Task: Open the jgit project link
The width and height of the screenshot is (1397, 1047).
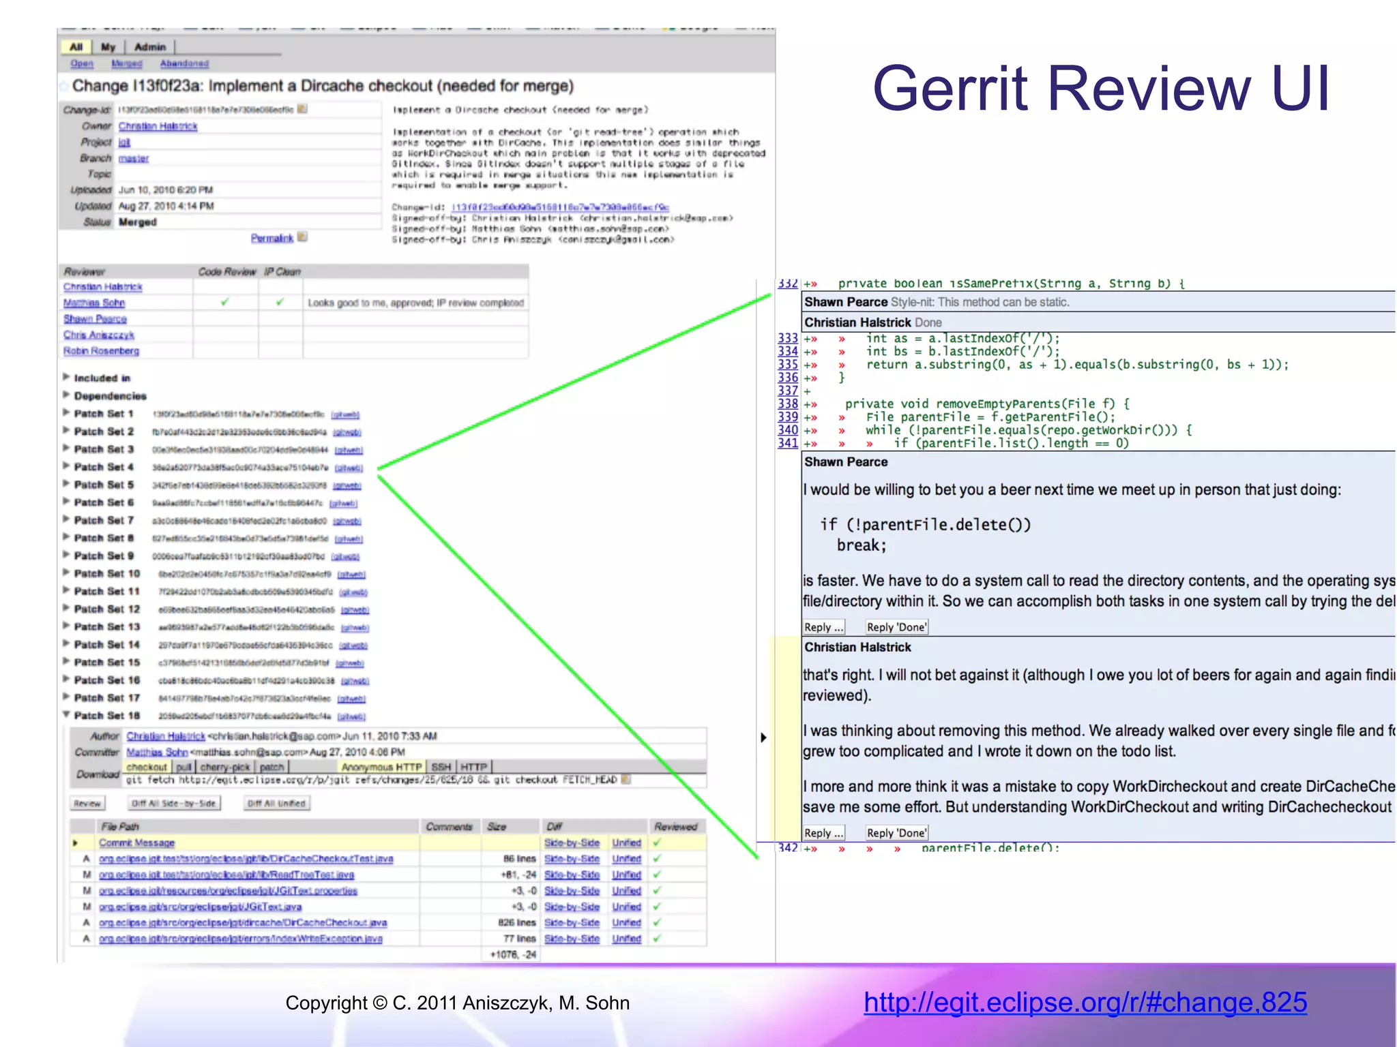Action: pos(124,142)
